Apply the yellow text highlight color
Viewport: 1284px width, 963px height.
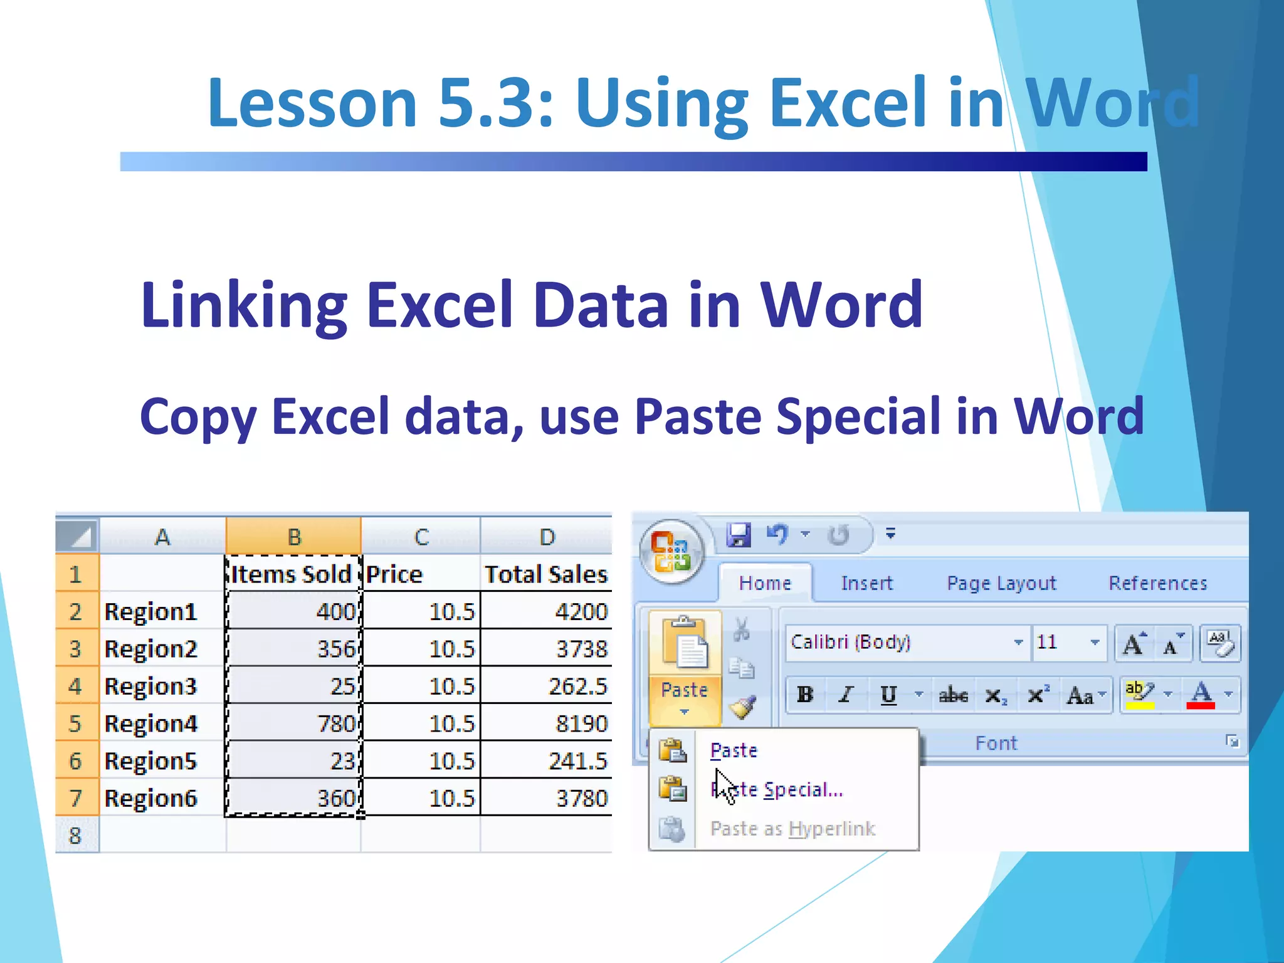click(x=1140, y=695)
